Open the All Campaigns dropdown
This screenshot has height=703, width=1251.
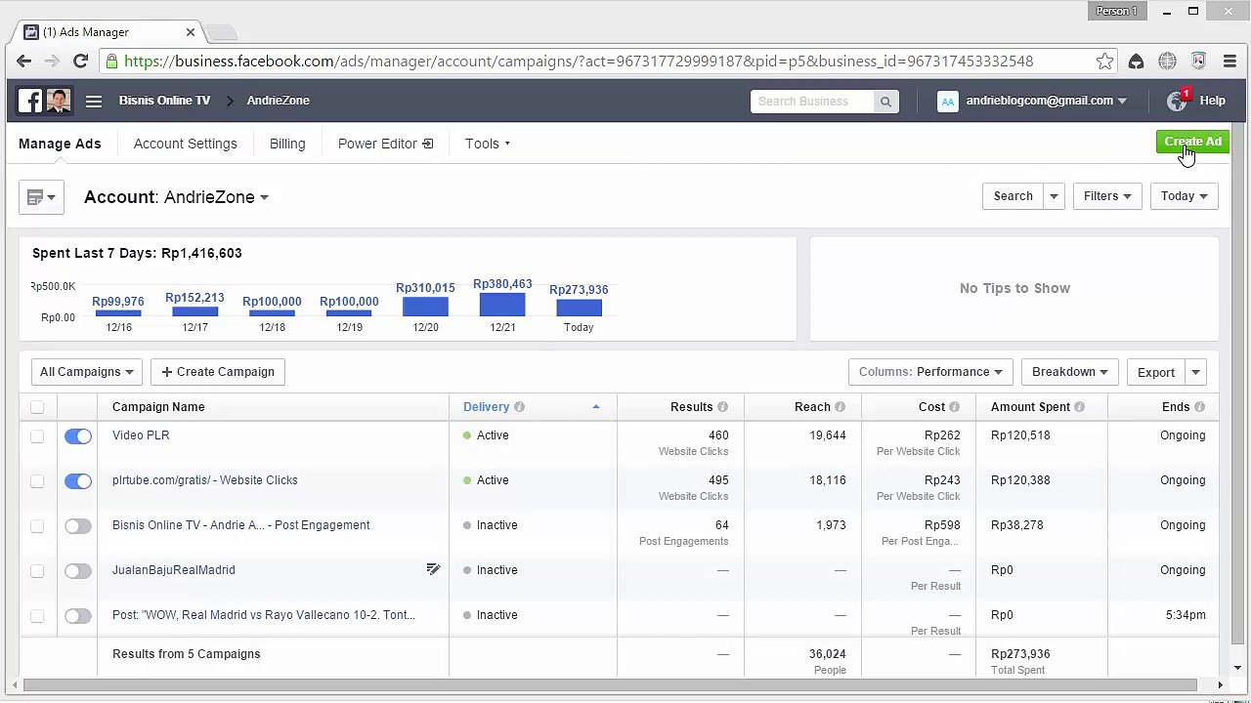point(87,372)
